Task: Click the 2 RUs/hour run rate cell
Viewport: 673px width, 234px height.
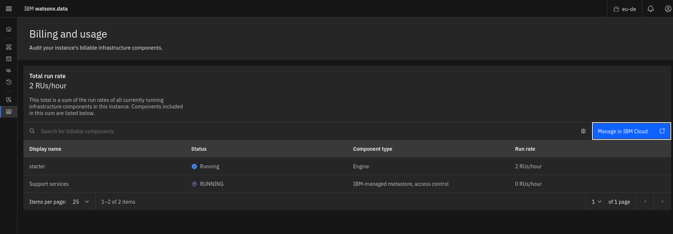Action: 528,166
